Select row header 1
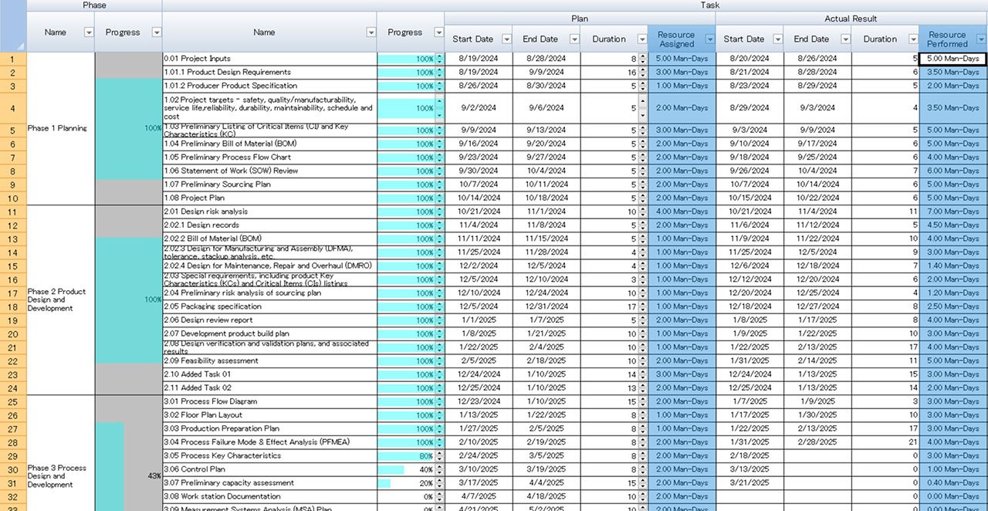The width and height of the screenshot is (988, 511). click(13, 59)
